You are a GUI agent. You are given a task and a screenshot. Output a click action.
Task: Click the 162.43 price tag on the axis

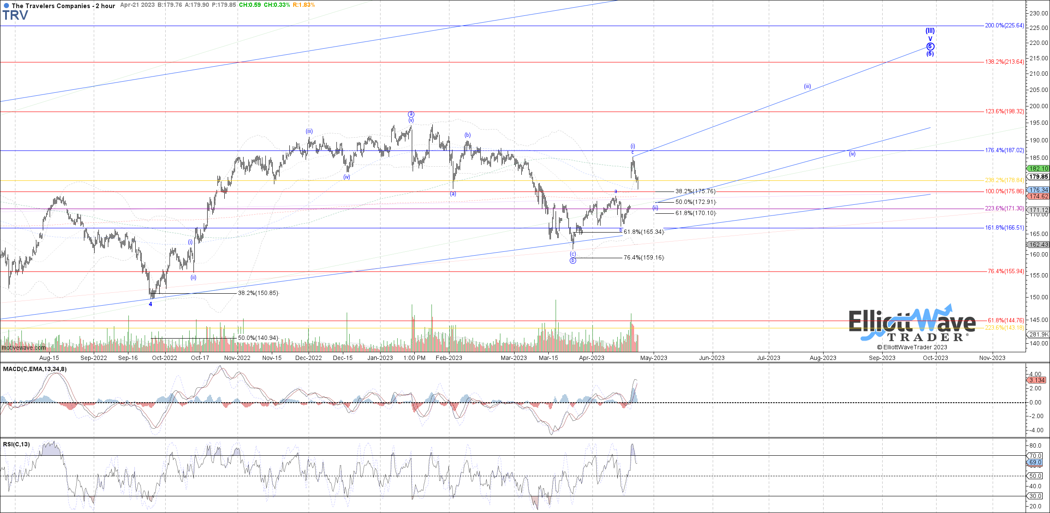coord(1038,245)
